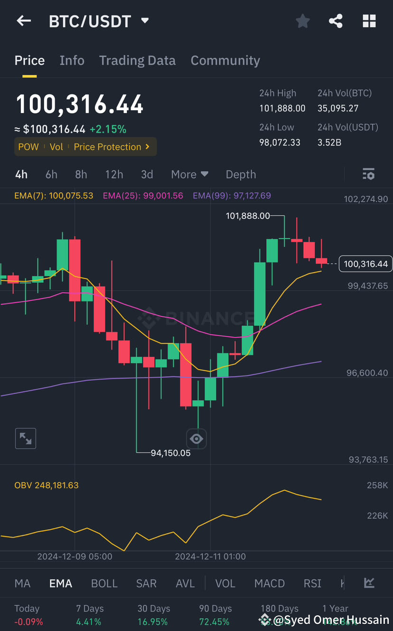The width and height of the screenshot is (393, 631).
Task: Disable the EMA indicator overlay
Action: point(60,583)
